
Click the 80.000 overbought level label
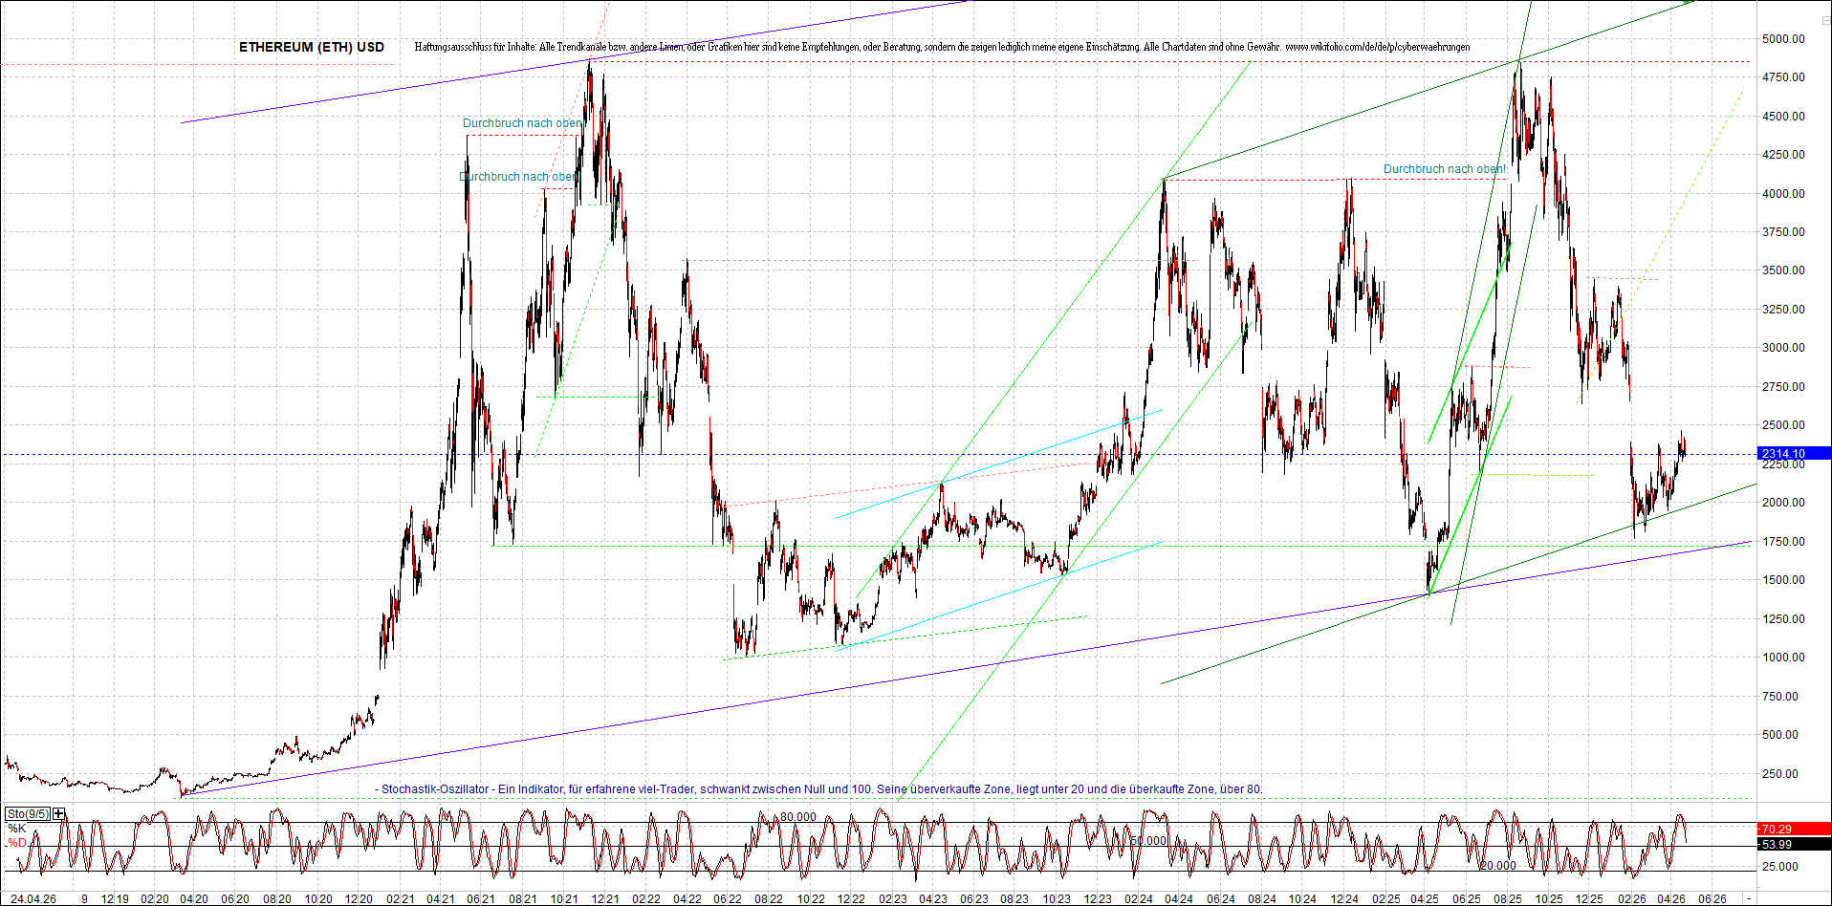tap(798, 817)
